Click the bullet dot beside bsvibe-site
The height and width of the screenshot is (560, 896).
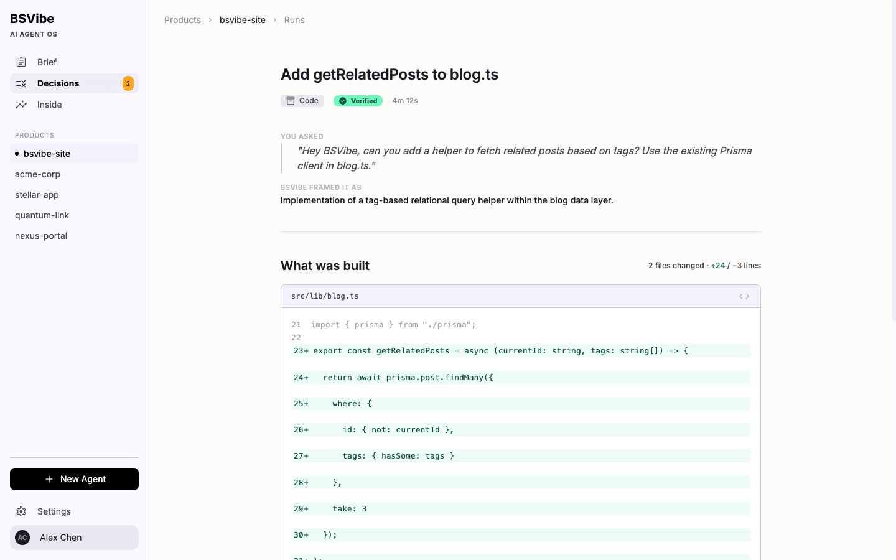[17, 154]
